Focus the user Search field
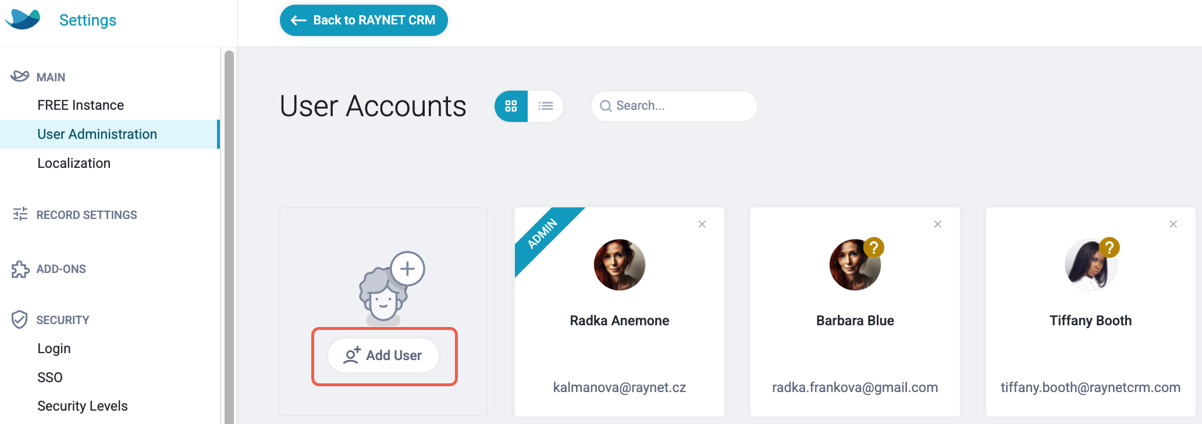 [x=674, y=106]
